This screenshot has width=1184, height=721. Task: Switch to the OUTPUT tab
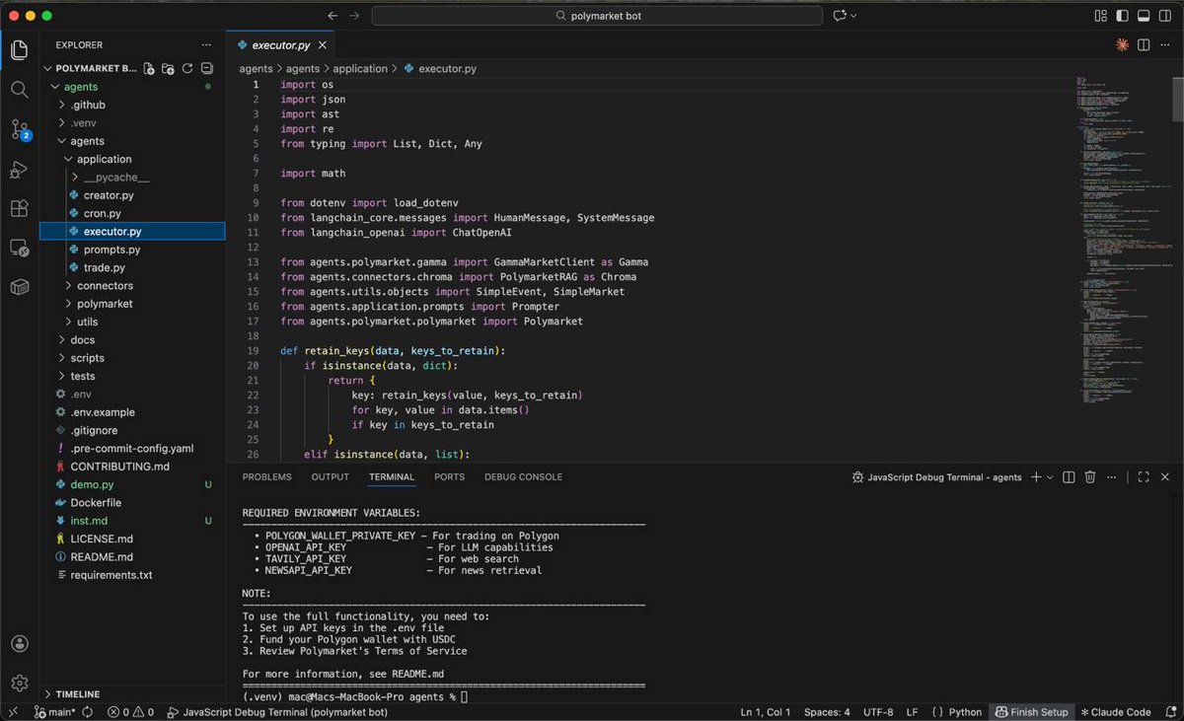330,476
